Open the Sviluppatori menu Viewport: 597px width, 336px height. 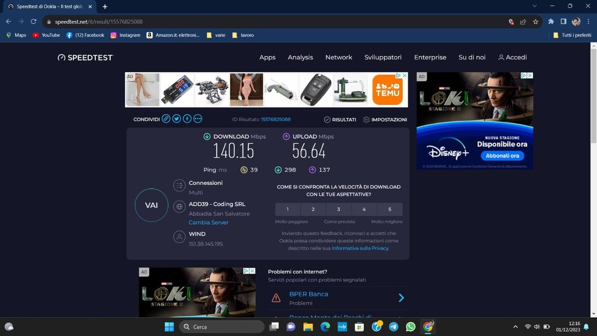click(383, 57)
